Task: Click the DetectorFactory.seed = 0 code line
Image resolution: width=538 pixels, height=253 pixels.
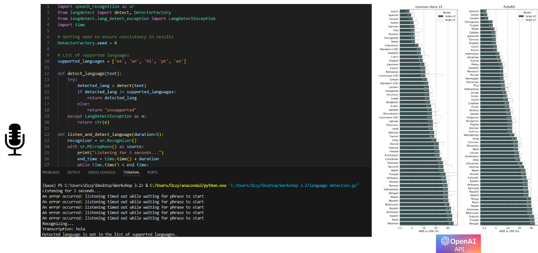Action: click(x=87, y=43)
